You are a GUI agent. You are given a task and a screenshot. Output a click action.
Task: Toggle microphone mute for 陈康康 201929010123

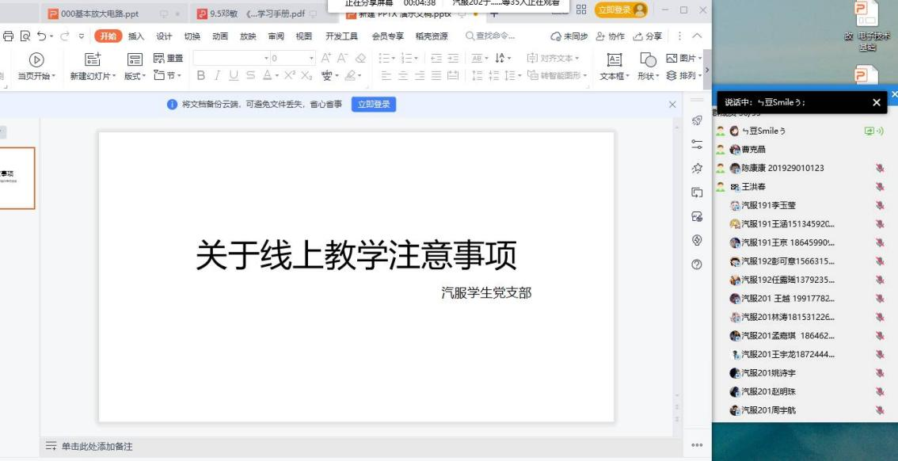pyautogui.click(x=879, y=168)
